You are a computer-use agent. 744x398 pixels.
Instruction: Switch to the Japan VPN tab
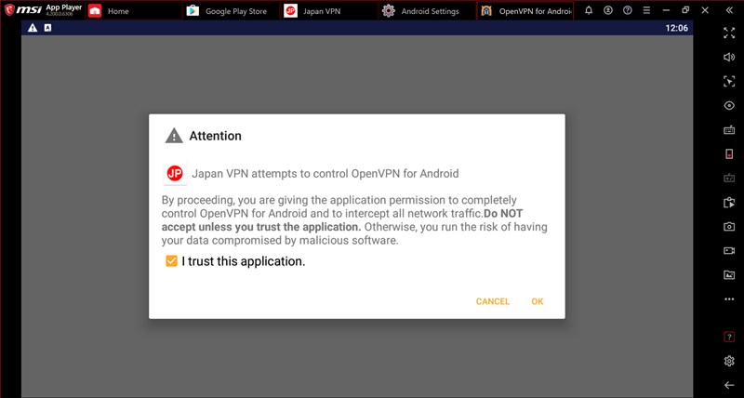click(329, 11)
